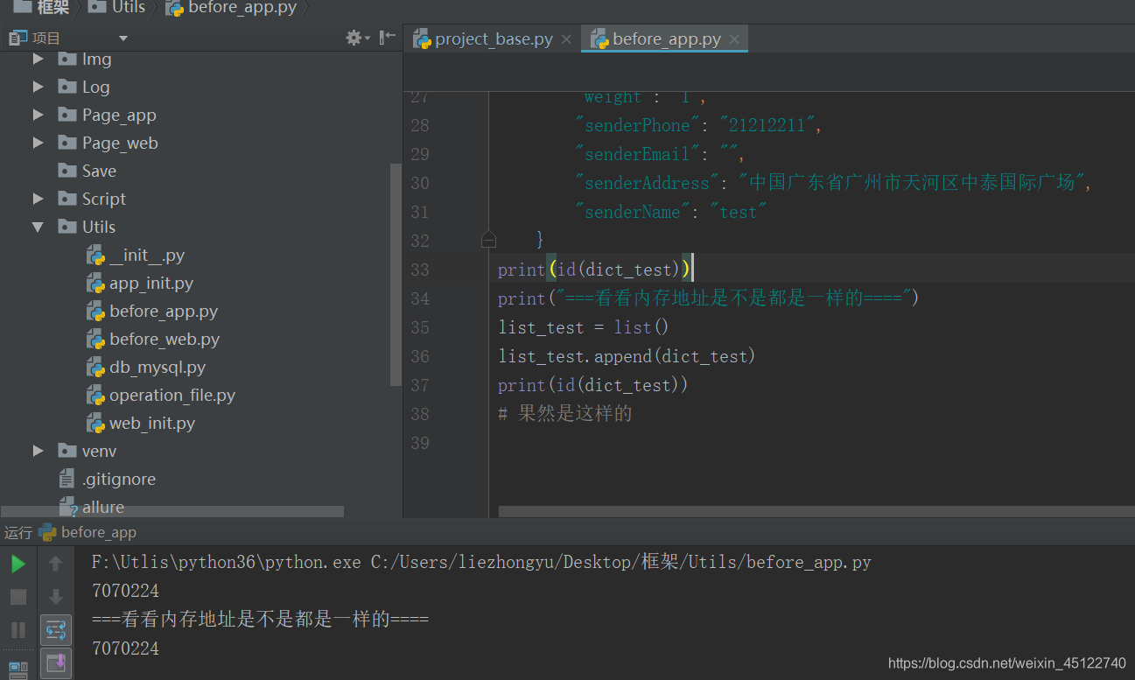Expand the Script folder
Image resolution: width=1135 pixels, height=680 pixels.
[x=38, y=199]
